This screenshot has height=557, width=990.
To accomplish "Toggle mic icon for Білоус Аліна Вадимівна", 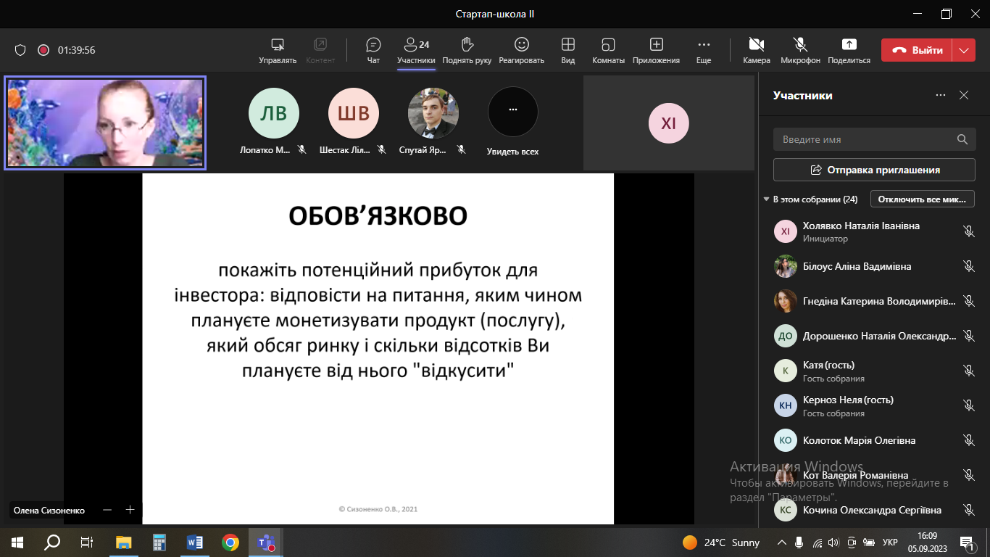I will [x=968, y=266].
